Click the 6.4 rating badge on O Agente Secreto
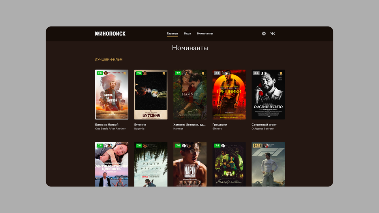 (x=256, y=73)
